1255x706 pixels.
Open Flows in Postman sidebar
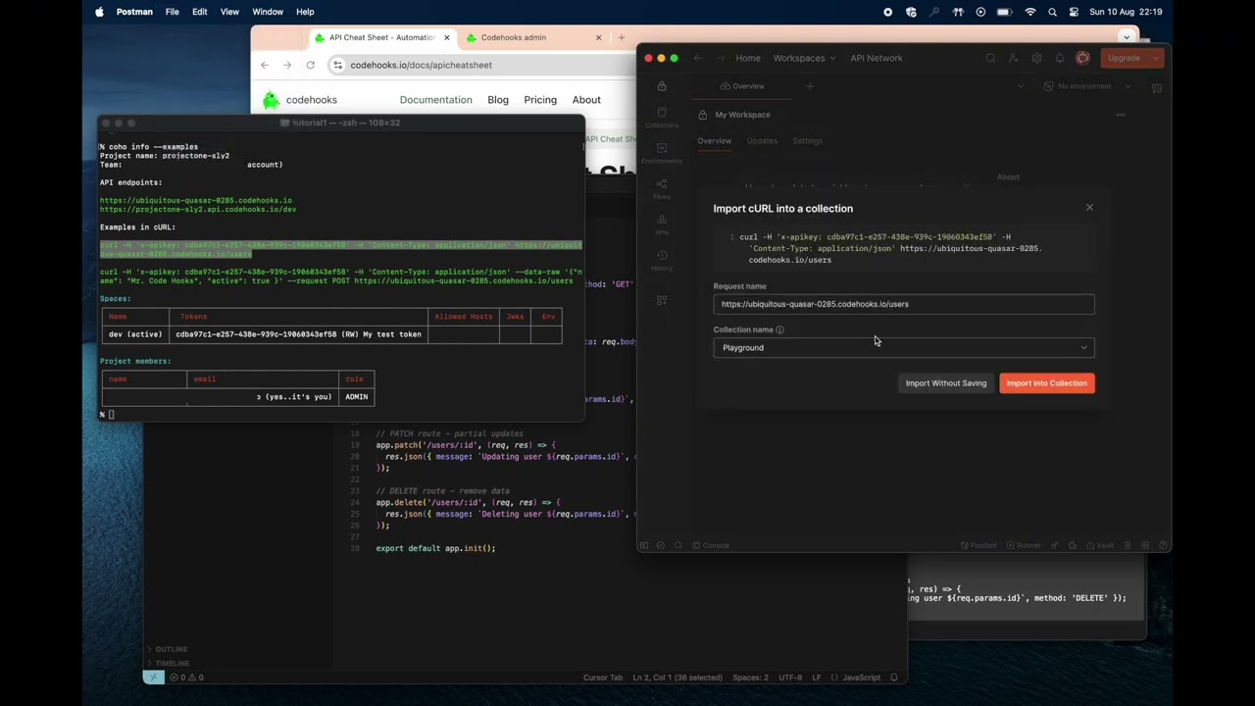coord(662,189)
